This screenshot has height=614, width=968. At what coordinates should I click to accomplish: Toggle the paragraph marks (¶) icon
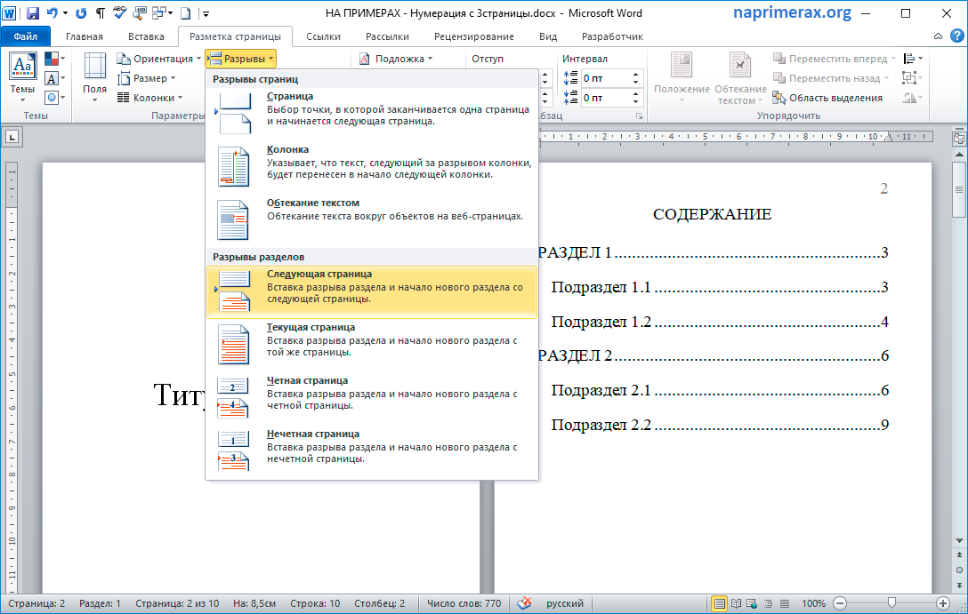[100, 13]
